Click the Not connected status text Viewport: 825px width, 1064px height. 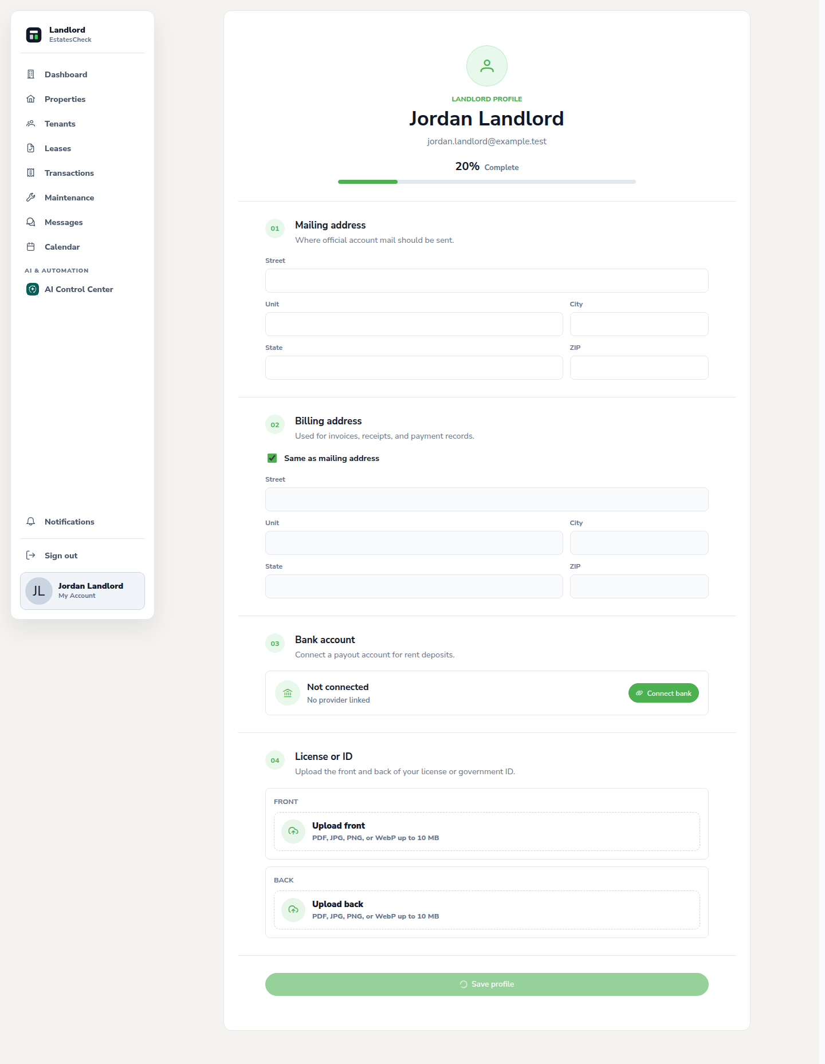coord(338,687)
